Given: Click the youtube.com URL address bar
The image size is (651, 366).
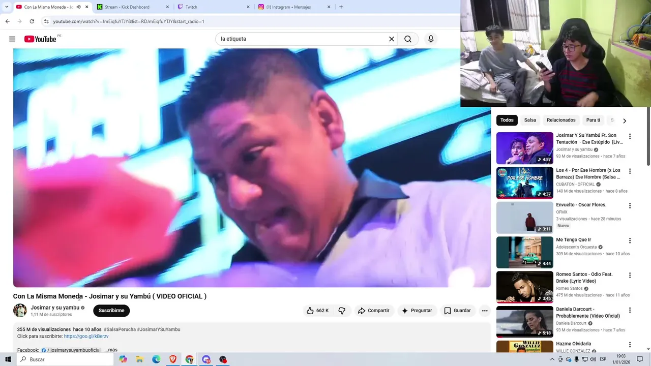Looking at the screenshot, I should pyautogui.click(x=129, y=21).
